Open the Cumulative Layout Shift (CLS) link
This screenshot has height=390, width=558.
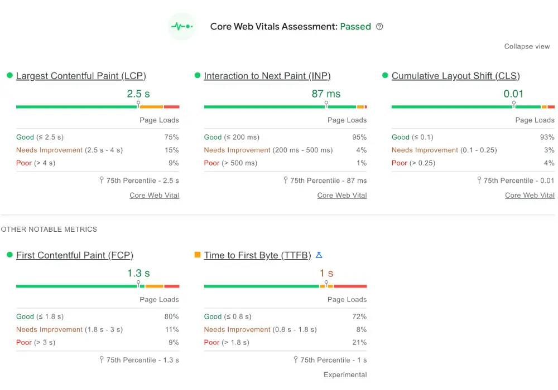pyautogui.click(x=456, y=76)
